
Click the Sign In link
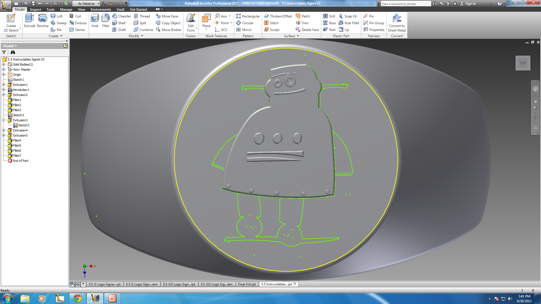coord(468,3)
